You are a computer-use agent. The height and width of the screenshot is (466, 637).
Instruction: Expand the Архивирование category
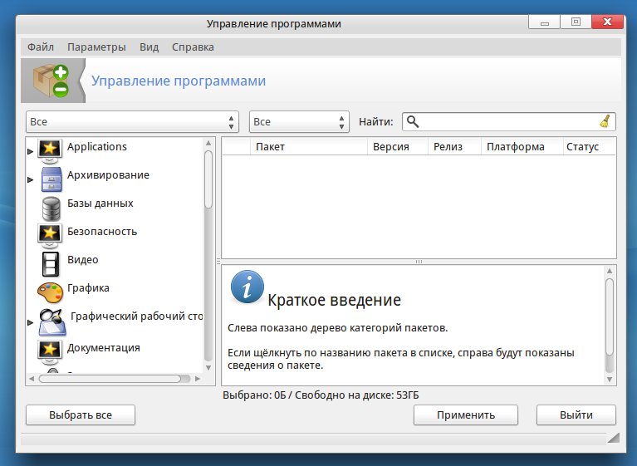coord(30,179)
